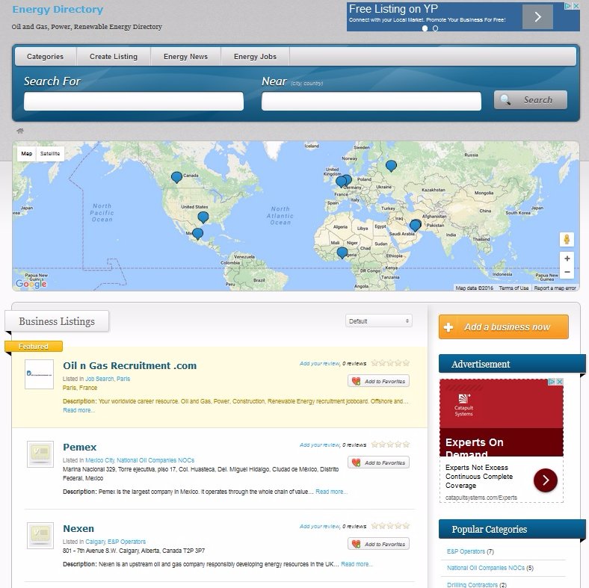
Task: Open Energy Jobs menu item
Action: 255,57
